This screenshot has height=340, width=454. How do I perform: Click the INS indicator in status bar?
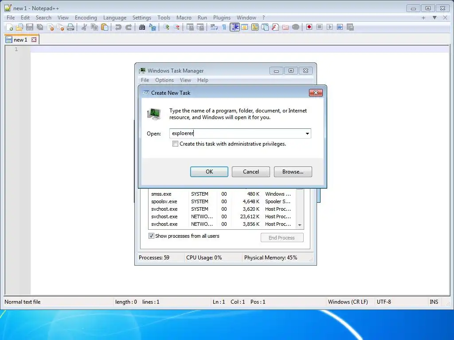[x=434, y=302]
